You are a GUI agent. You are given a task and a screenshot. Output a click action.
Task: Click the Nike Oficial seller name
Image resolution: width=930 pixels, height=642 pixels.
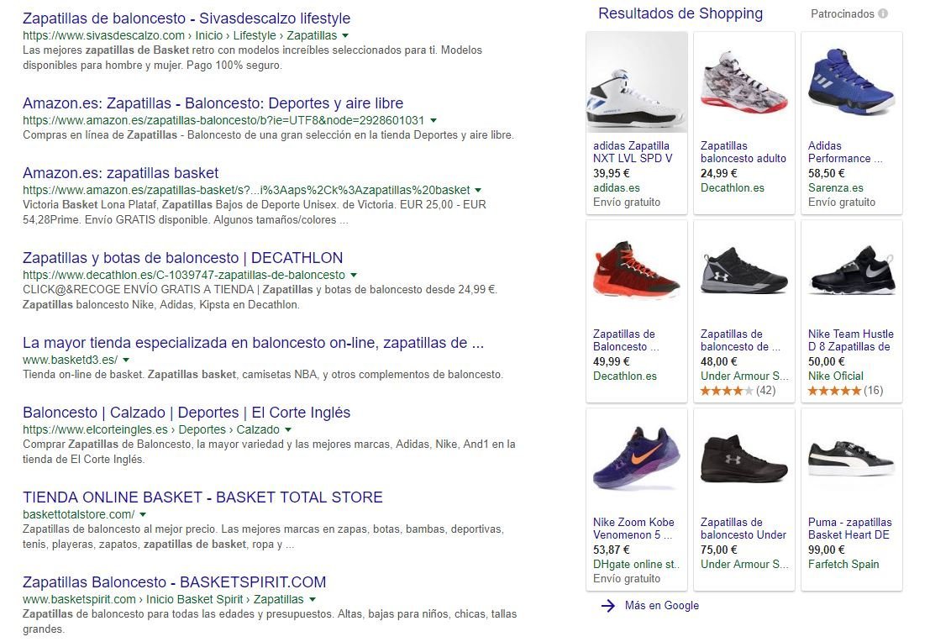[836, 376]
